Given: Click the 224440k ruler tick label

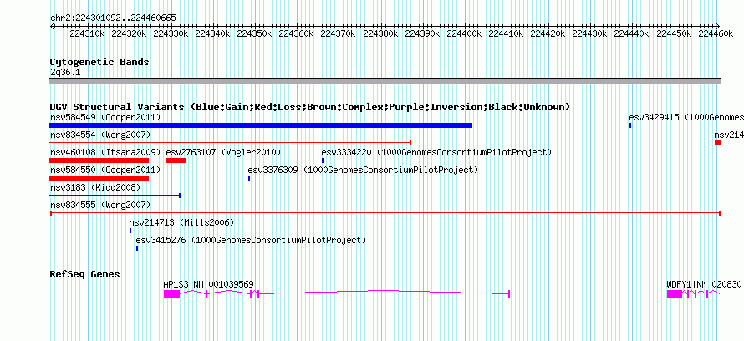Looking at the screenshot, I should (x=632, y=33).
